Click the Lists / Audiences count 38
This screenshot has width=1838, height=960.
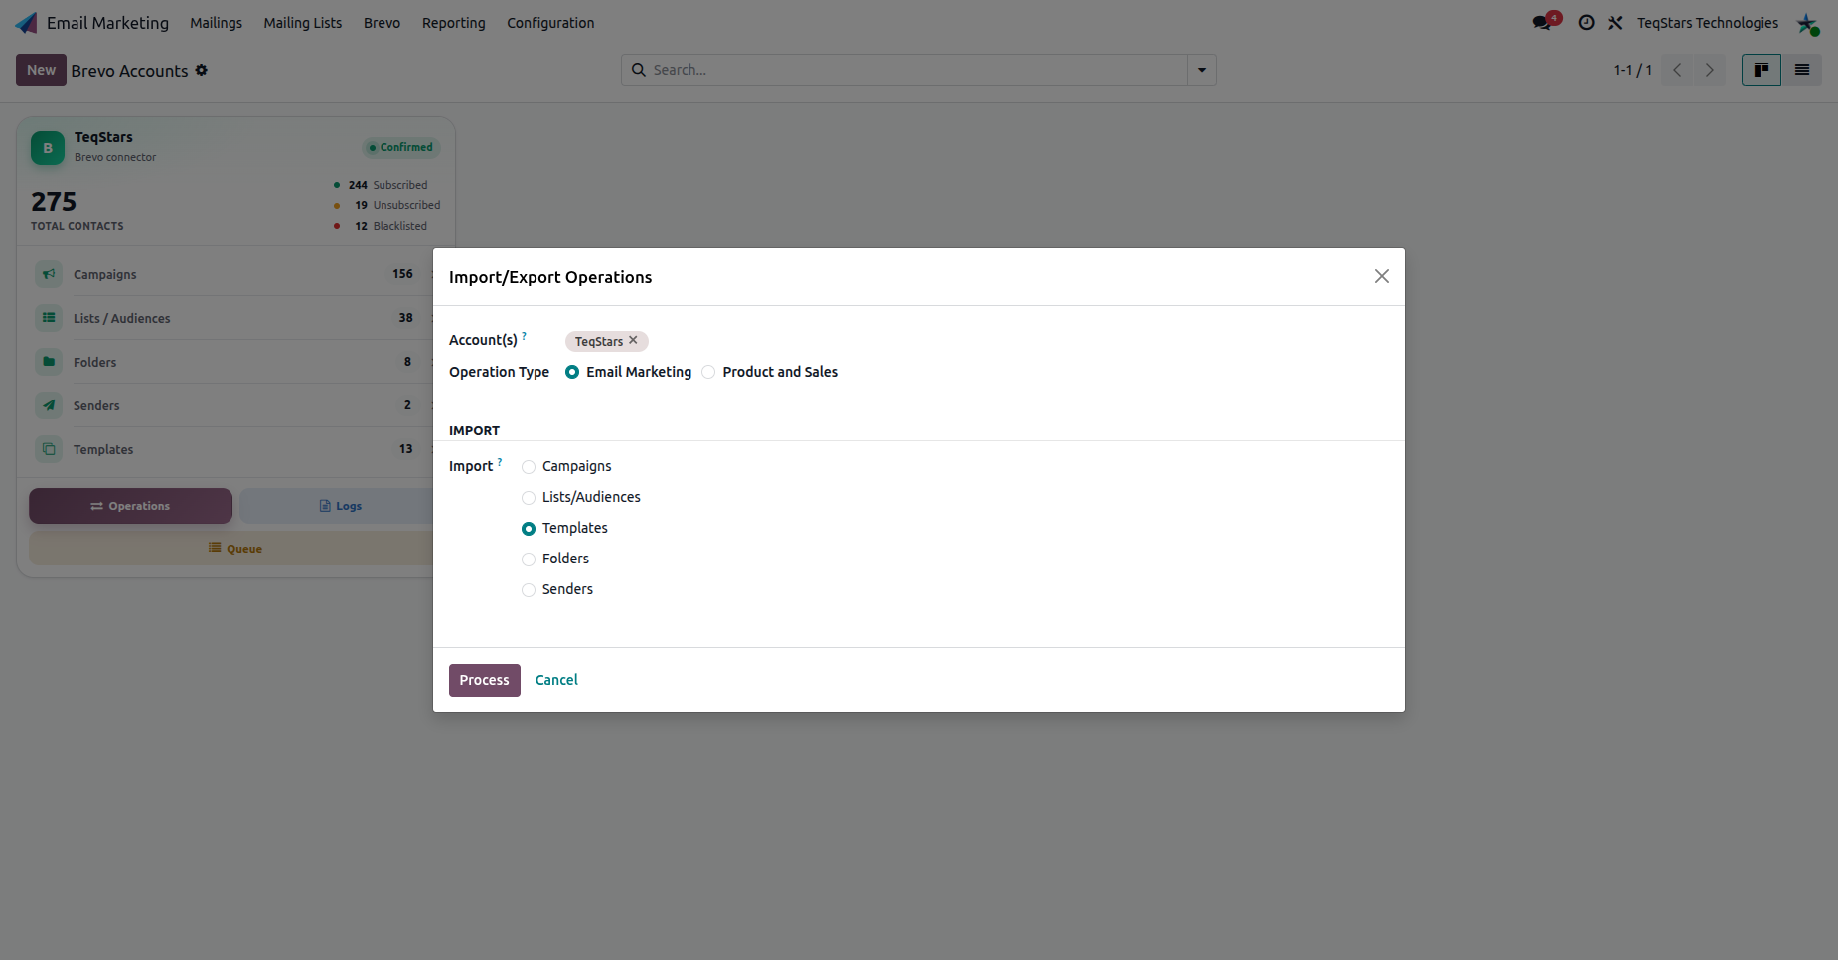(x=406, y=318)
